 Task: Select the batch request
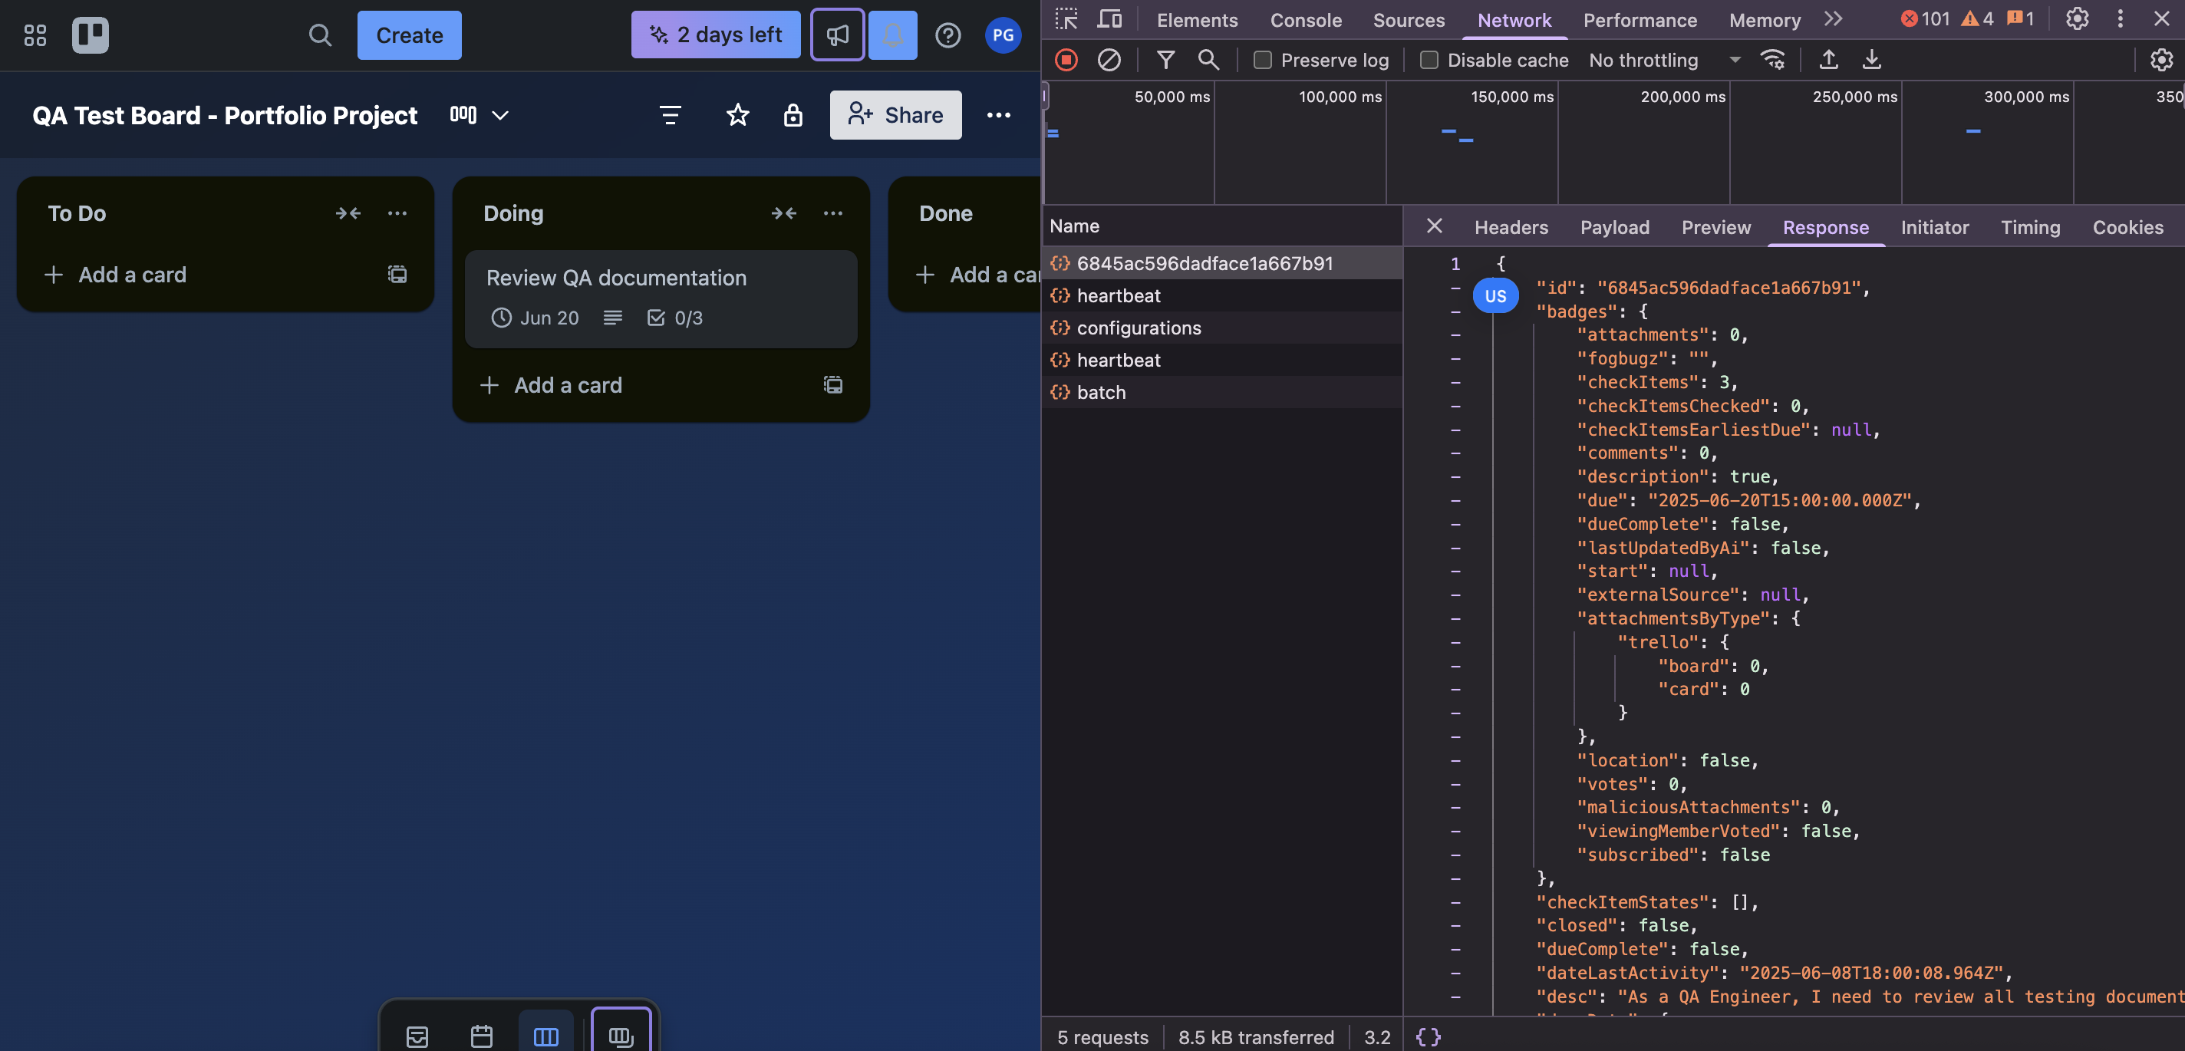(1222, 392)
